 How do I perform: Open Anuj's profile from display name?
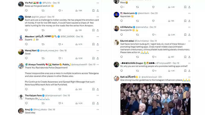click(27, 110)
